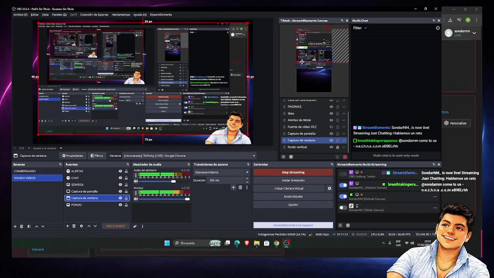
Task: Enable the Twitch OBS Setting output toggle
Action: 343,175
